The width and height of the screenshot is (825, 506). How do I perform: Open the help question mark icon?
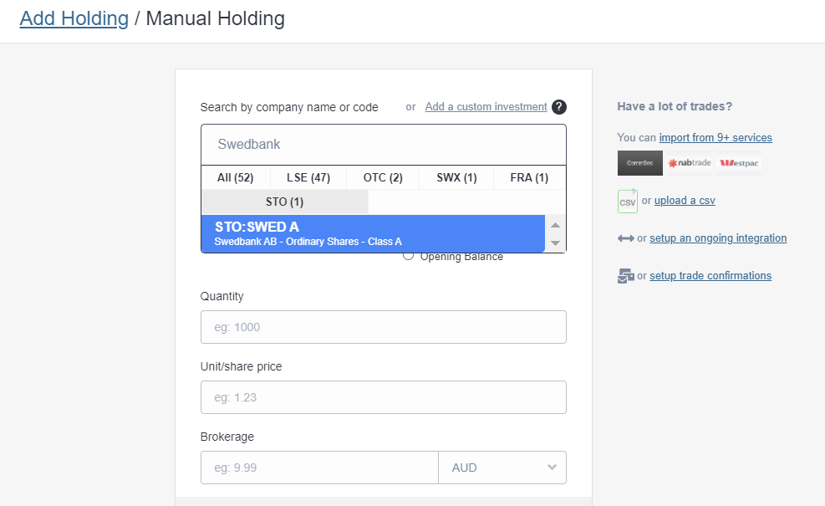558,107
